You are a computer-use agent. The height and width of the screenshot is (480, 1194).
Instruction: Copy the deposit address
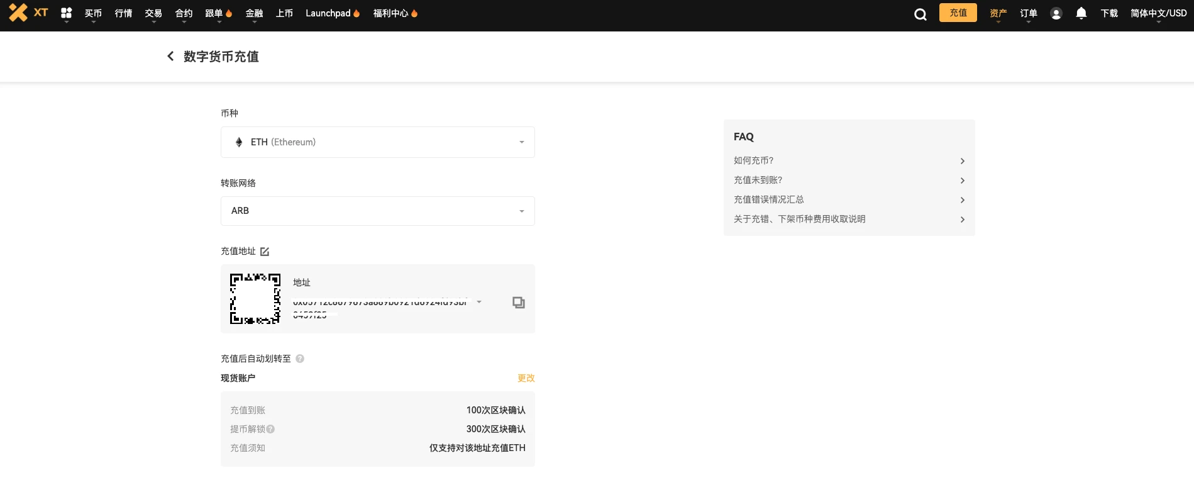(518, 303)
